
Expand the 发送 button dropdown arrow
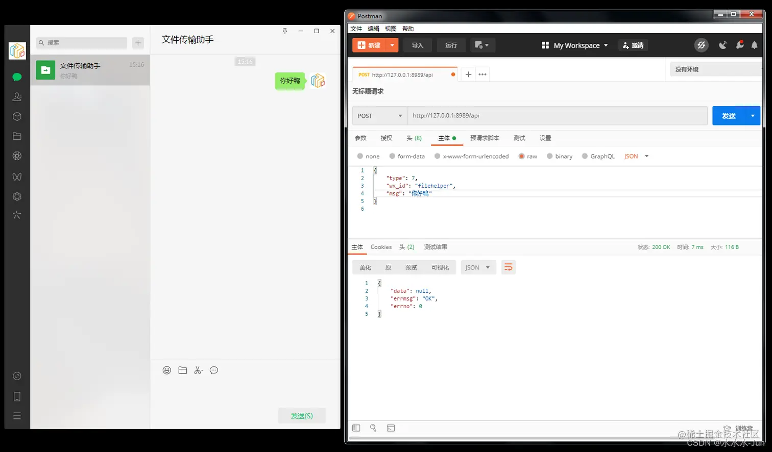(753, 116)
